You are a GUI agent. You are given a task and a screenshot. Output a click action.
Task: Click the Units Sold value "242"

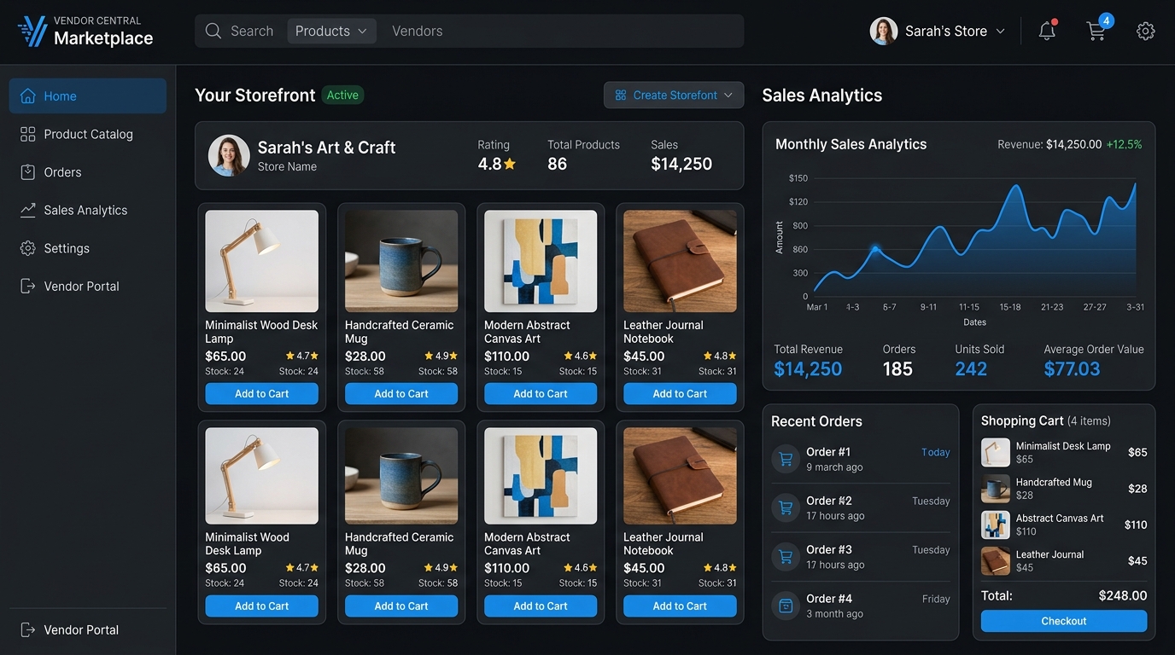point(971,368)
